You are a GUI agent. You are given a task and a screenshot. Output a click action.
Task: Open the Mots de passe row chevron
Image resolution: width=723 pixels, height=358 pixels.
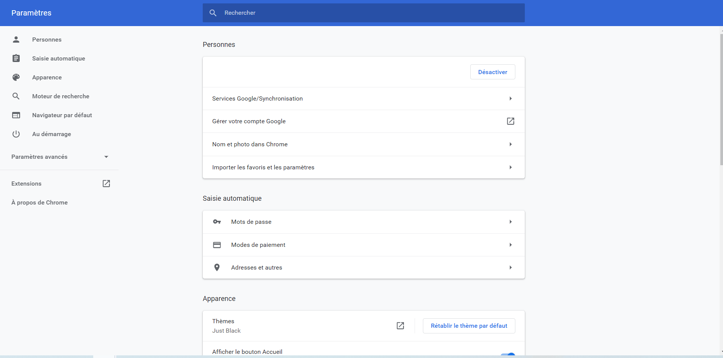pos(510,222)
